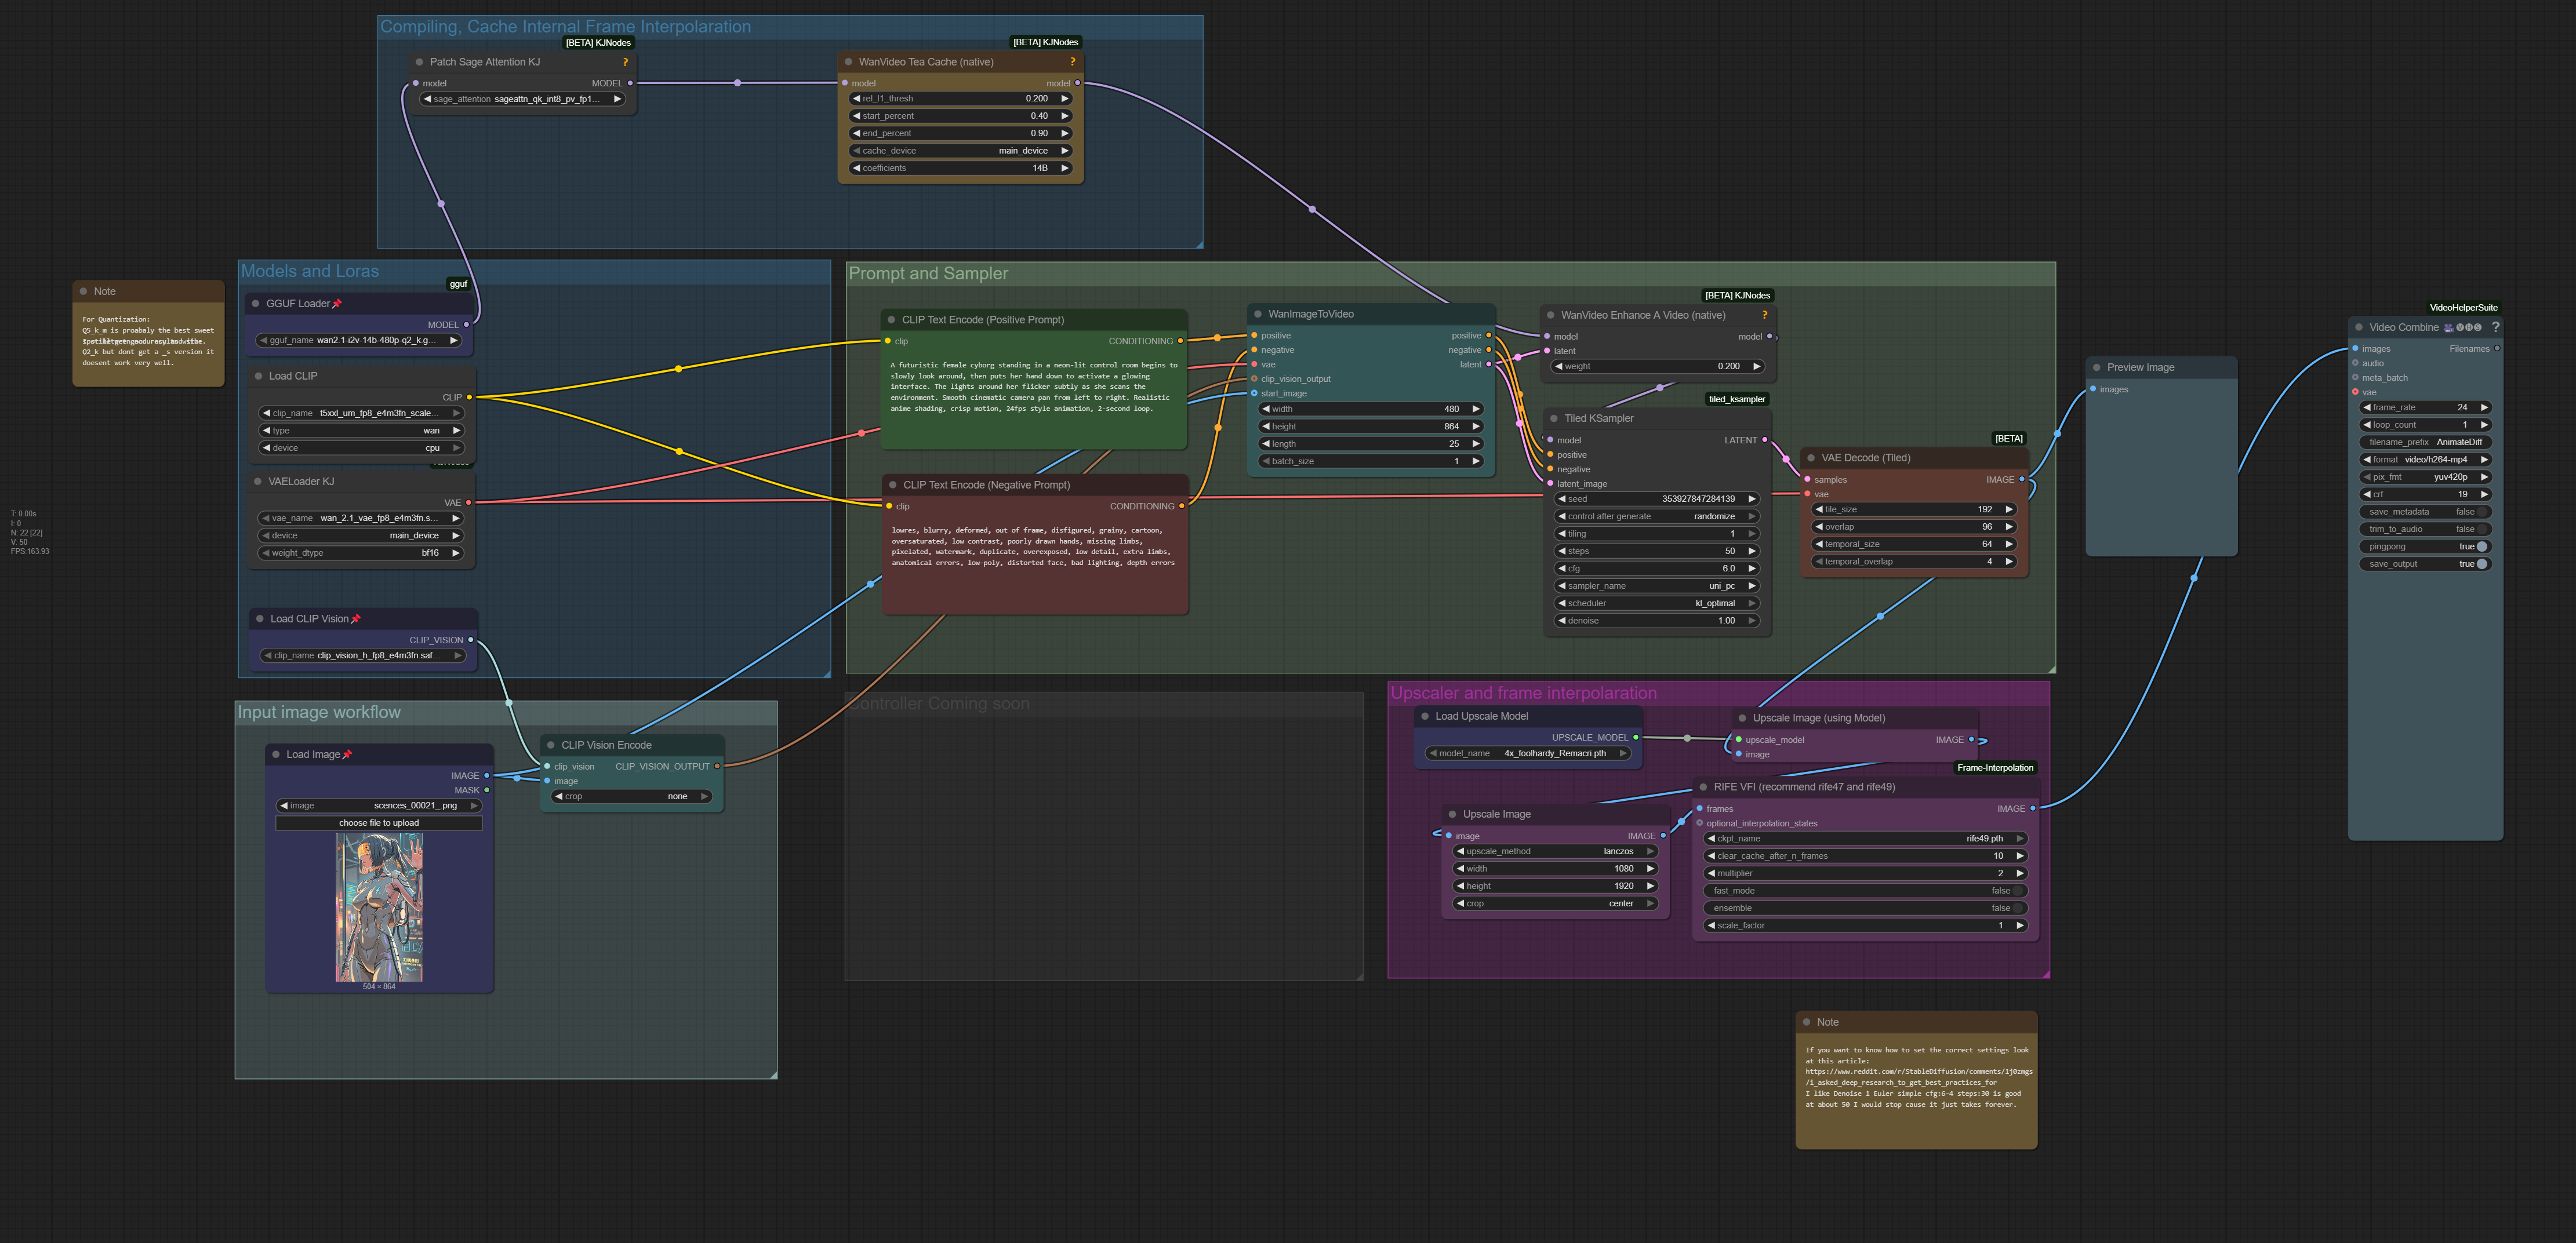Collapse the Tiled KSampler node via its dot
The height and width of the screenshot is (1243, 2576).
1553,418
